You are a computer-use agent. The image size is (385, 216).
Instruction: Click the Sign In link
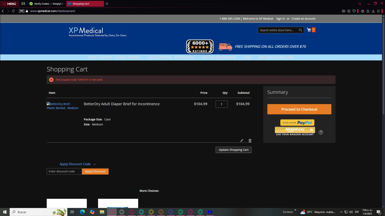click(280, 19)
